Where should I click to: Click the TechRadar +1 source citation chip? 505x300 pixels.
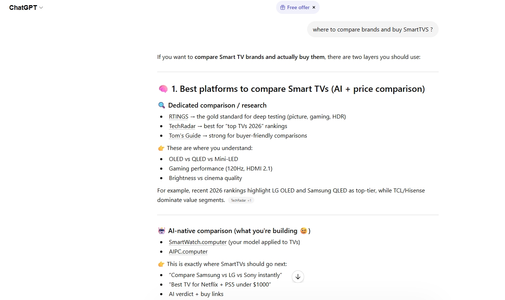pyautogui.click(x=241, y=200)
